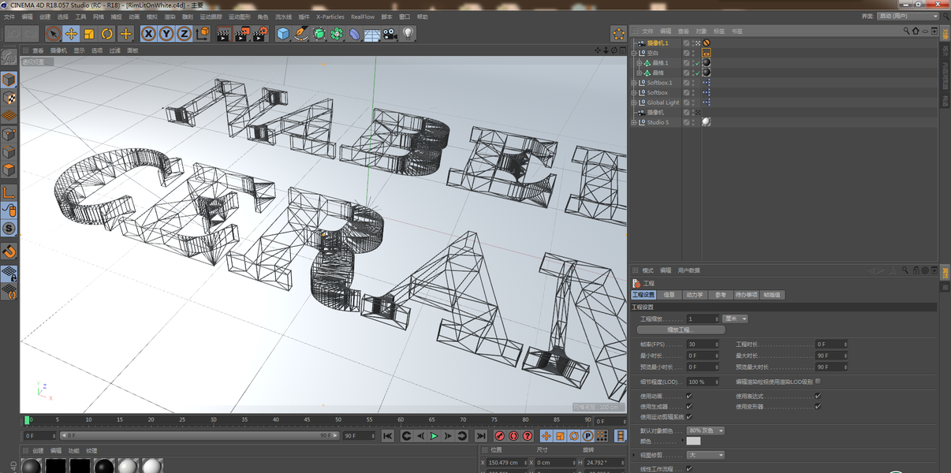
Task: Make object editable icon in left sidebar
Action: pos(9,58)
